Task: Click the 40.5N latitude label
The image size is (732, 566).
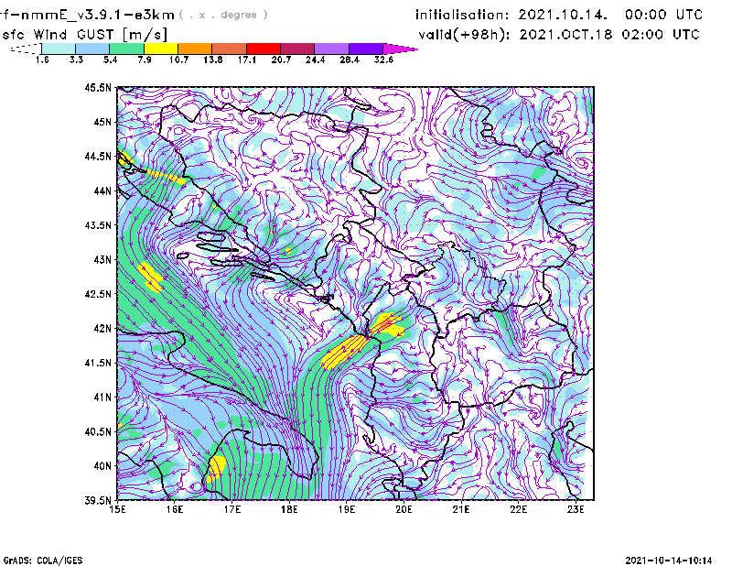Action: pos(98,431)
